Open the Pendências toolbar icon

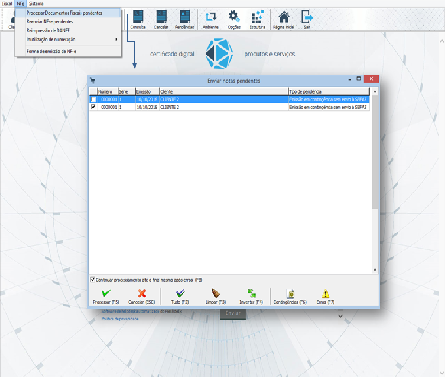pyautogui.click(x=184, y=20)
